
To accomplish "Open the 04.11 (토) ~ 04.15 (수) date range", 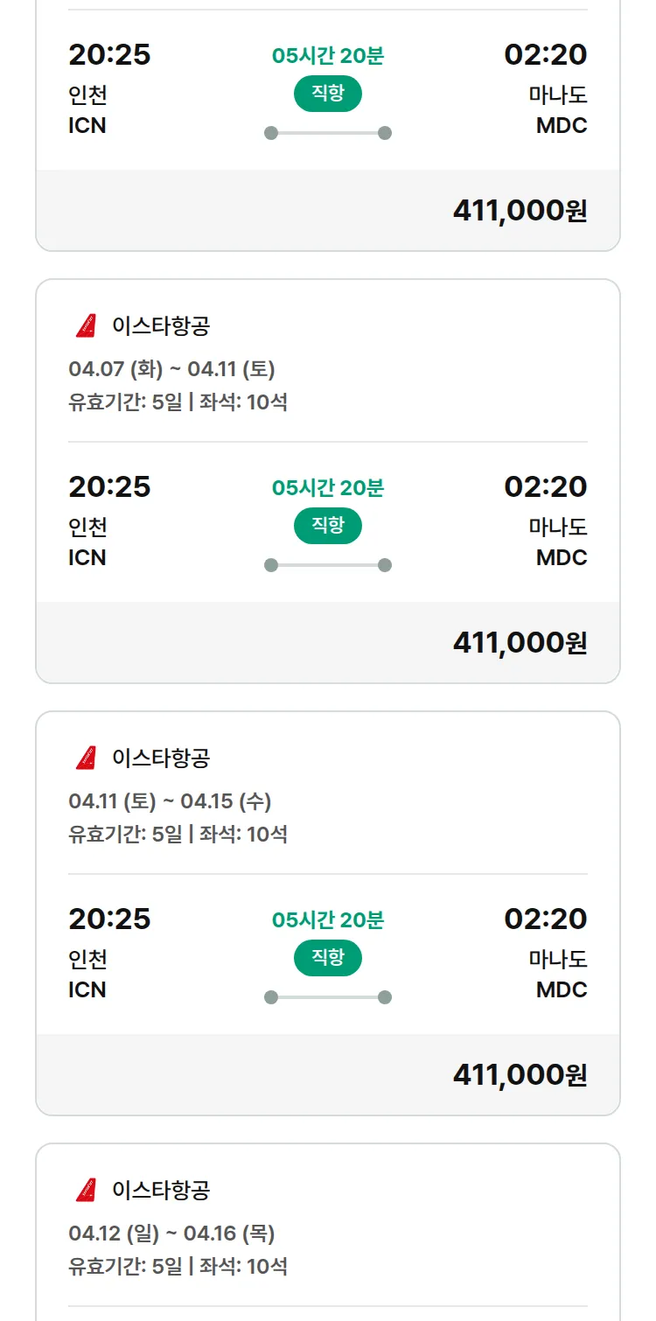I will (170, 801).
